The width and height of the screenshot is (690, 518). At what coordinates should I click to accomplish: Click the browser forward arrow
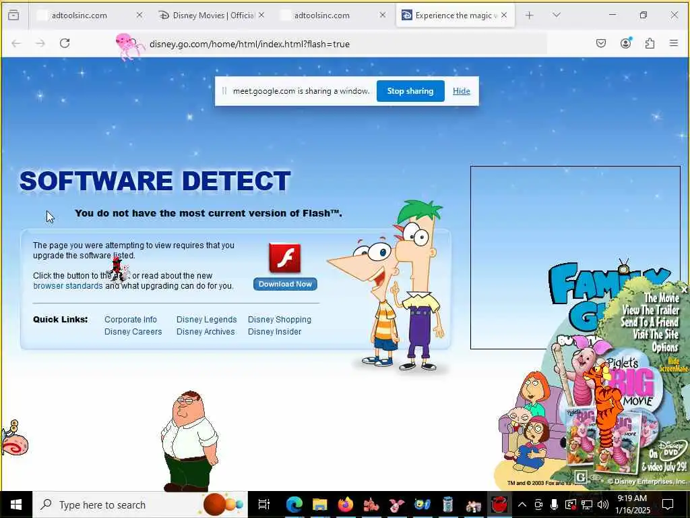40,43
